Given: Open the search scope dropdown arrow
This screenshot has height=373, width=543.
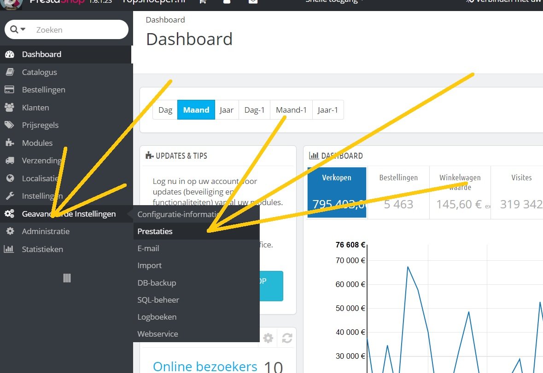Looking at the screenshot, I should [x=23, y=29].
